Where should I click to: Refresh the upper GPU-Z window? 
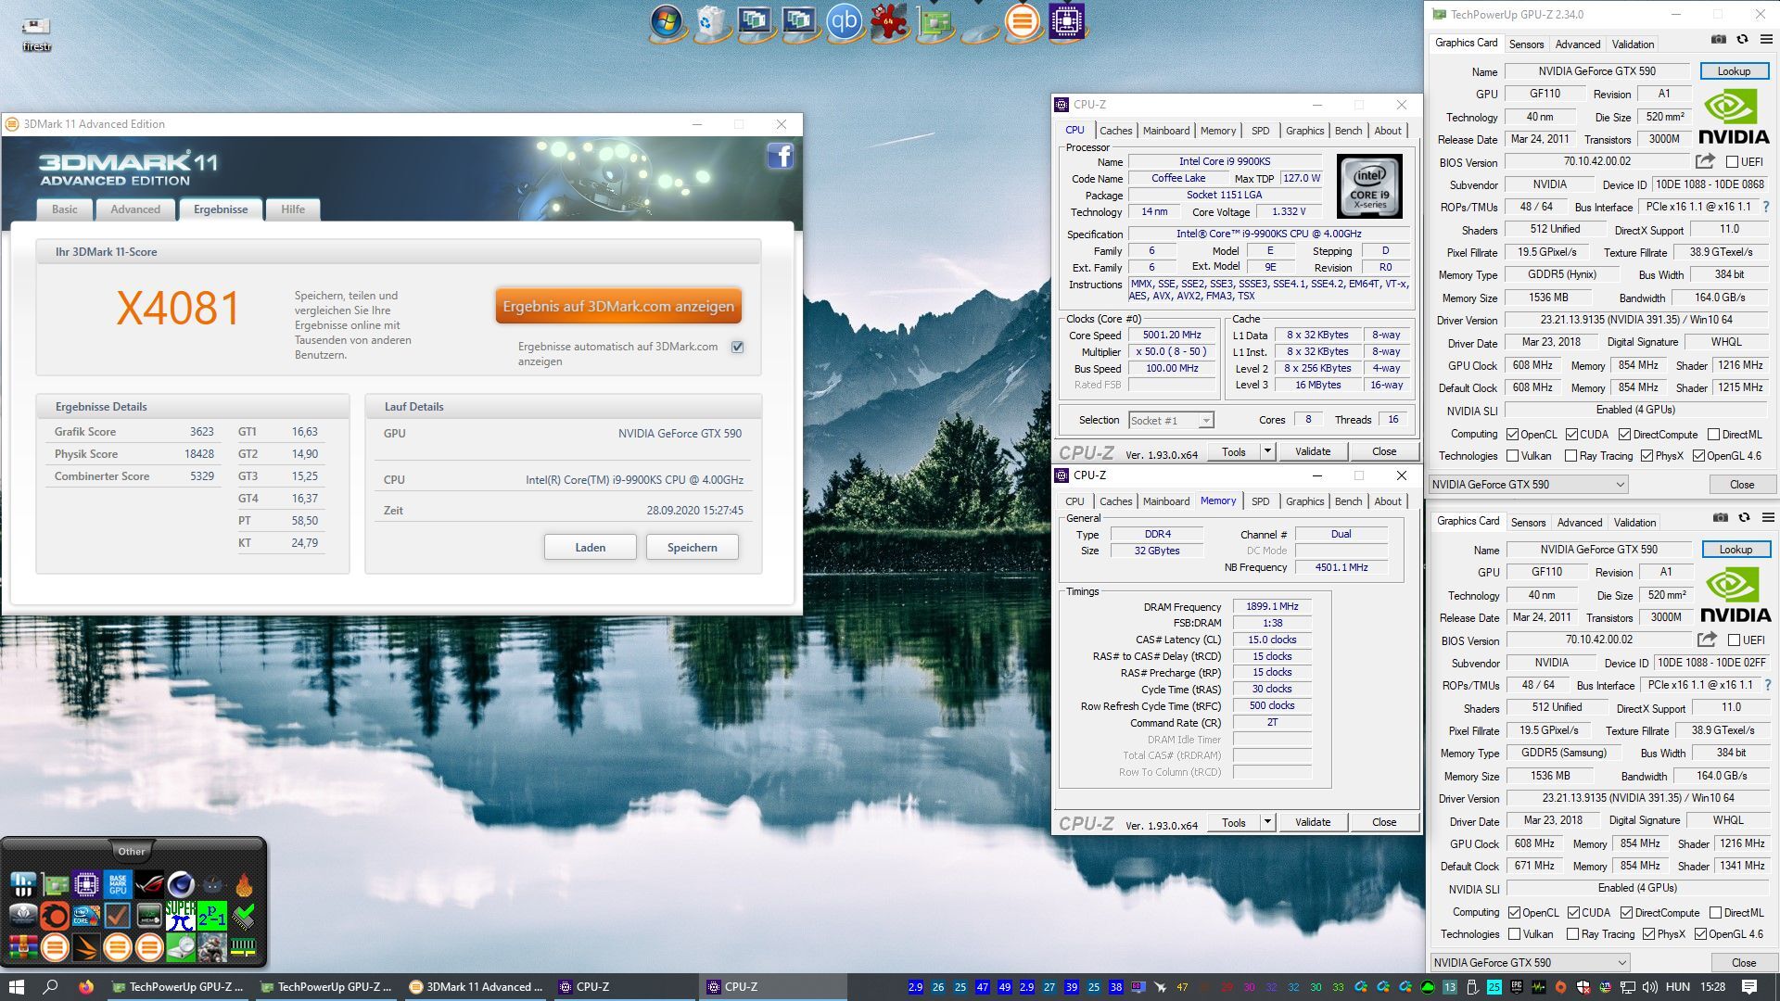click(1742, 40)
